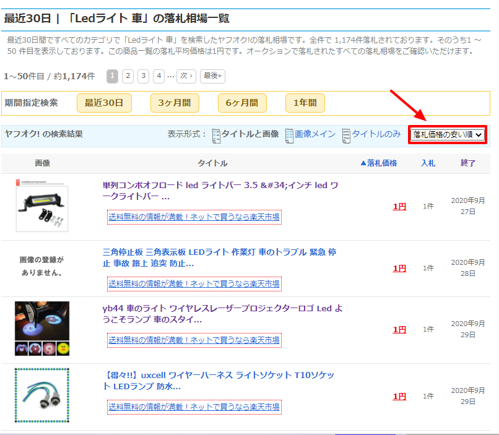
Task: Go to results page 3
Action: (144, 76)
